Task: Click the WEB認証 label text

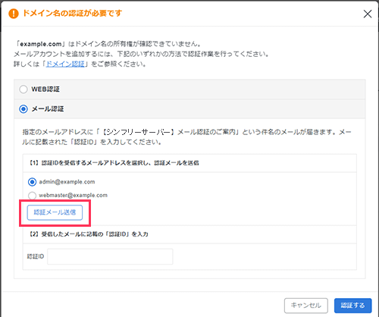Action: [45, 89]
